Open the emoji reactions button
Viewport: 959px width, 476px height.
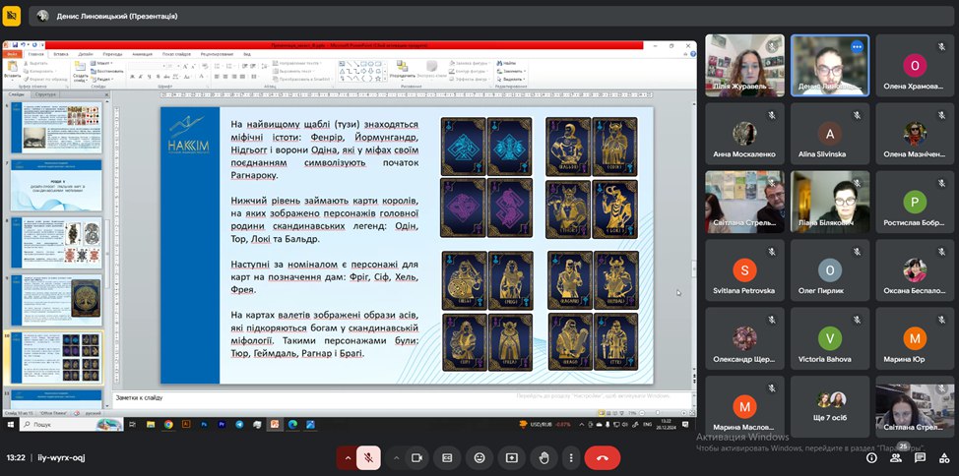tap(479, 457)
